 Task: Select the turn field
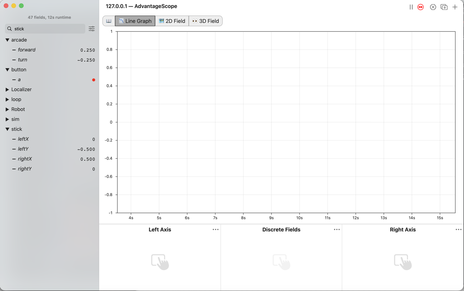23,60
